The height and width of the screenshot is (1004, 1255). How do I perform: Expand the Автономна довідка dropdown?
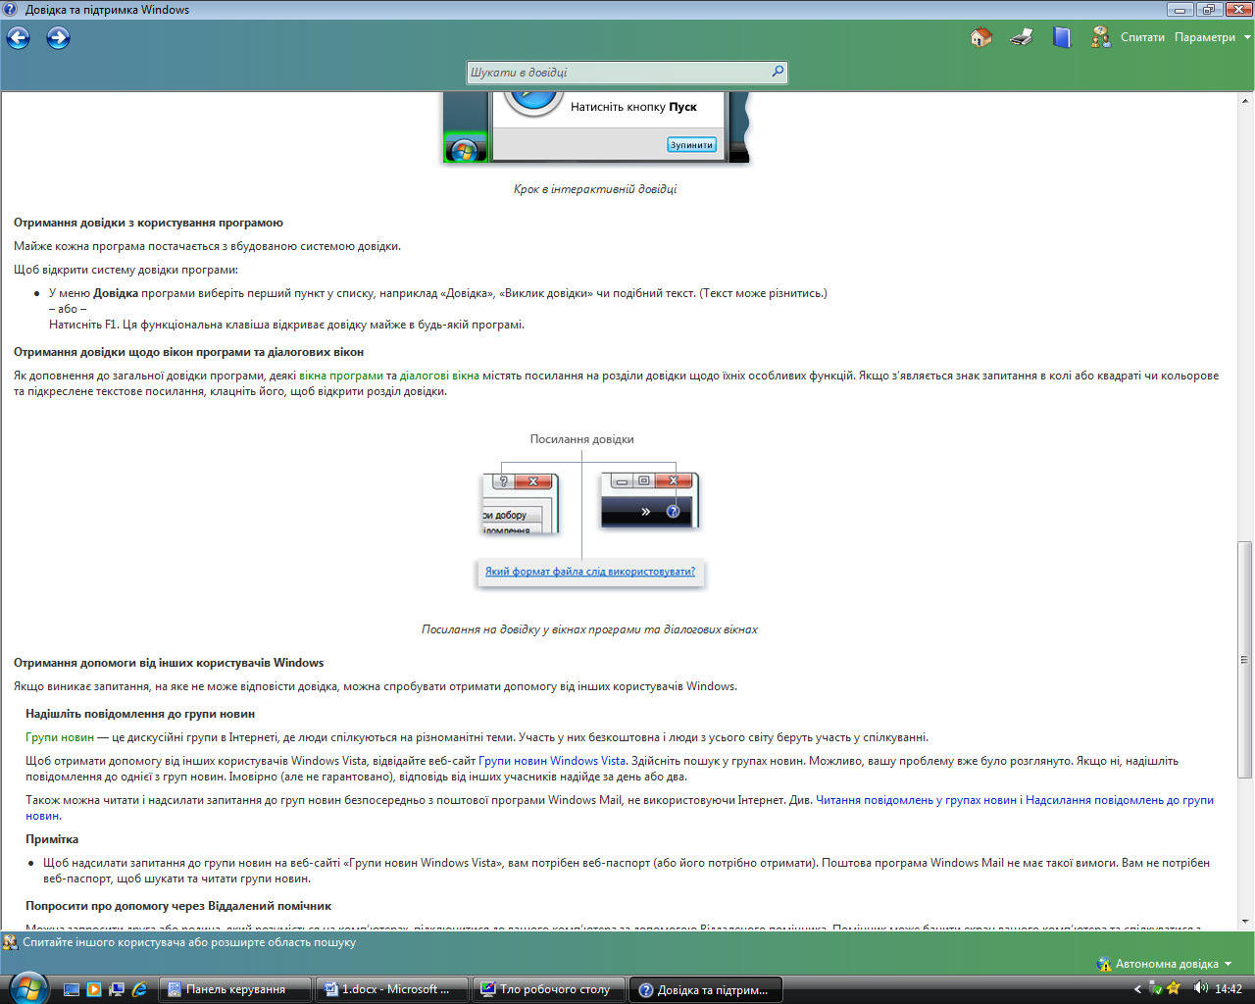[1174, 964]
